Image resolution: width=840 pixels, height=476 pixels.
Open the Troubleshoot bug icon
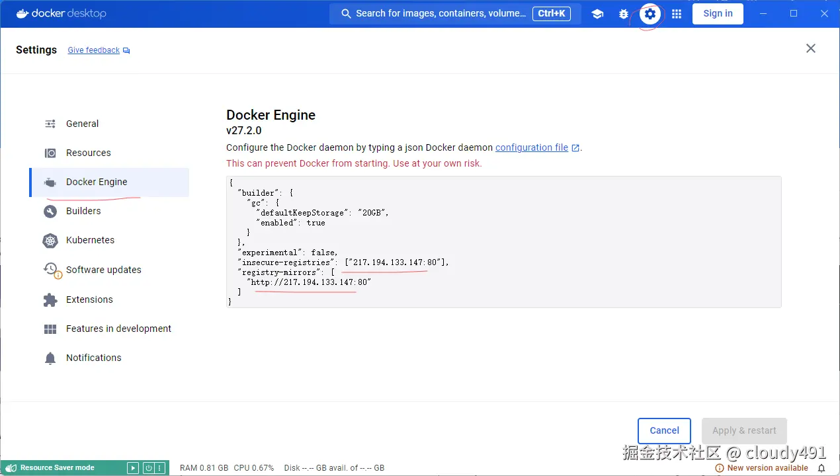(624, 13)
